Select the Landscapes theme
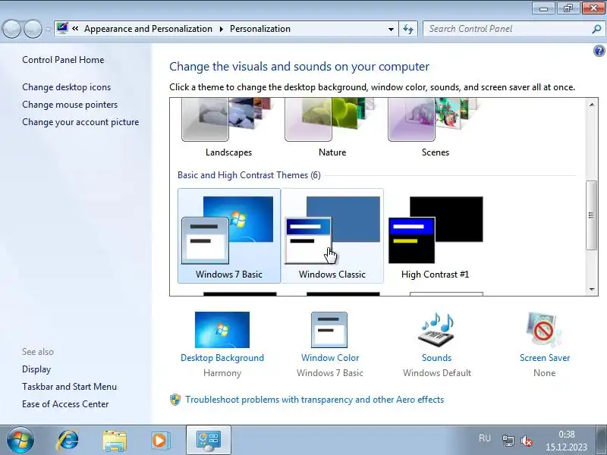607x455 pixels. [x=229, y=127]
